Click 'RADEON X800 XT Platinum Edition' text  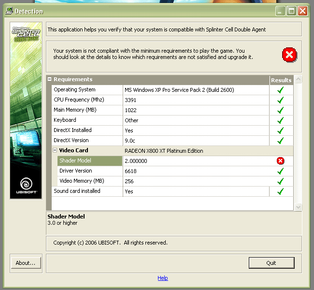pos(164,151)
